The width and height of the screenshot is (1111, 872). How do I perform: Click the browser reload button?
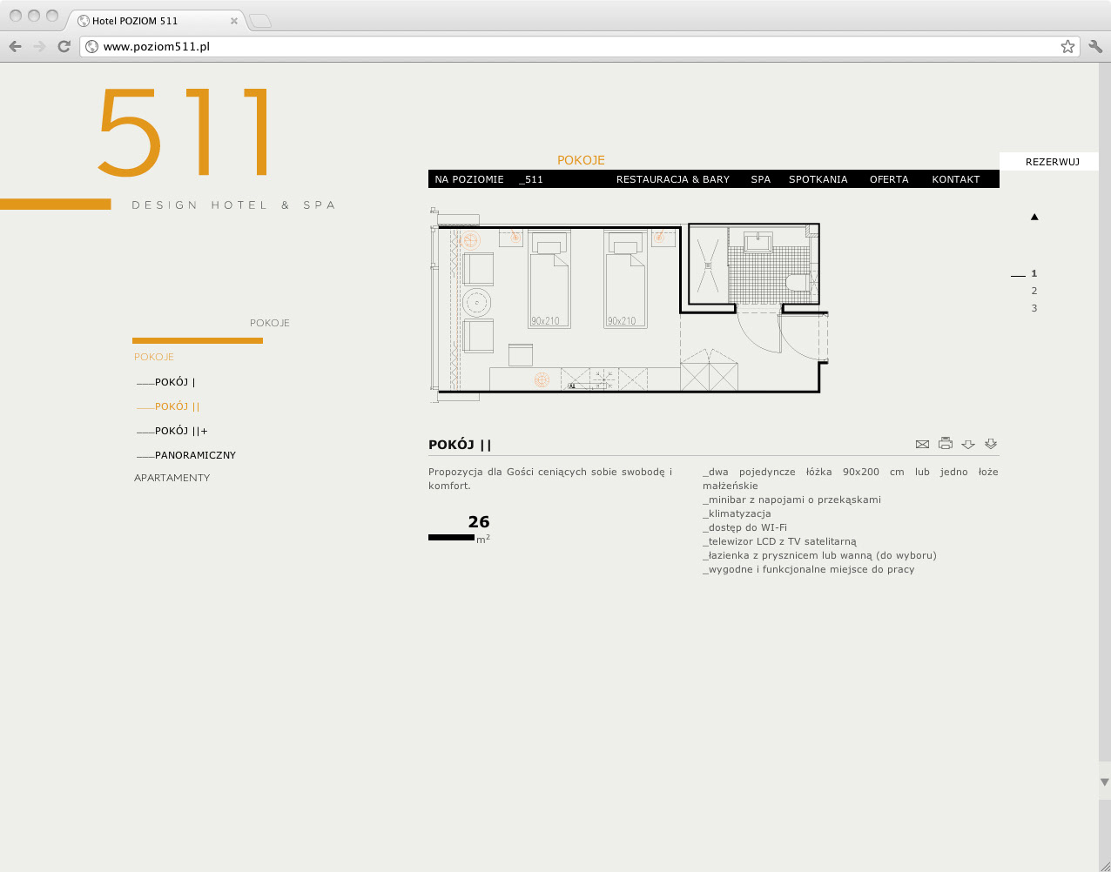point(64,46)
